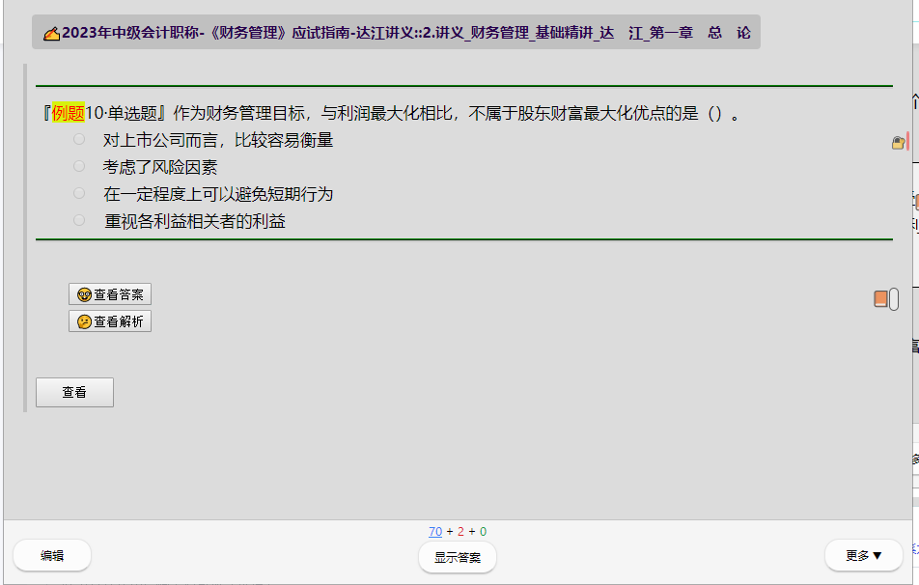Select option 对上市公司而言，比较容易衡量

[x=79, y=140]
